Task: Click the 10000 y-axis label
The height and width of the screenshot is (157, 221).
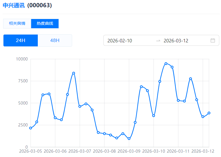Action: point(22,59)
